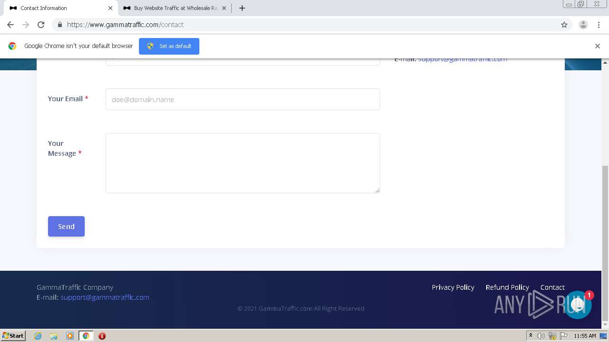Click the padlock site security icon
The width and height of the screenshot is (609, 342).
[59, 25]
